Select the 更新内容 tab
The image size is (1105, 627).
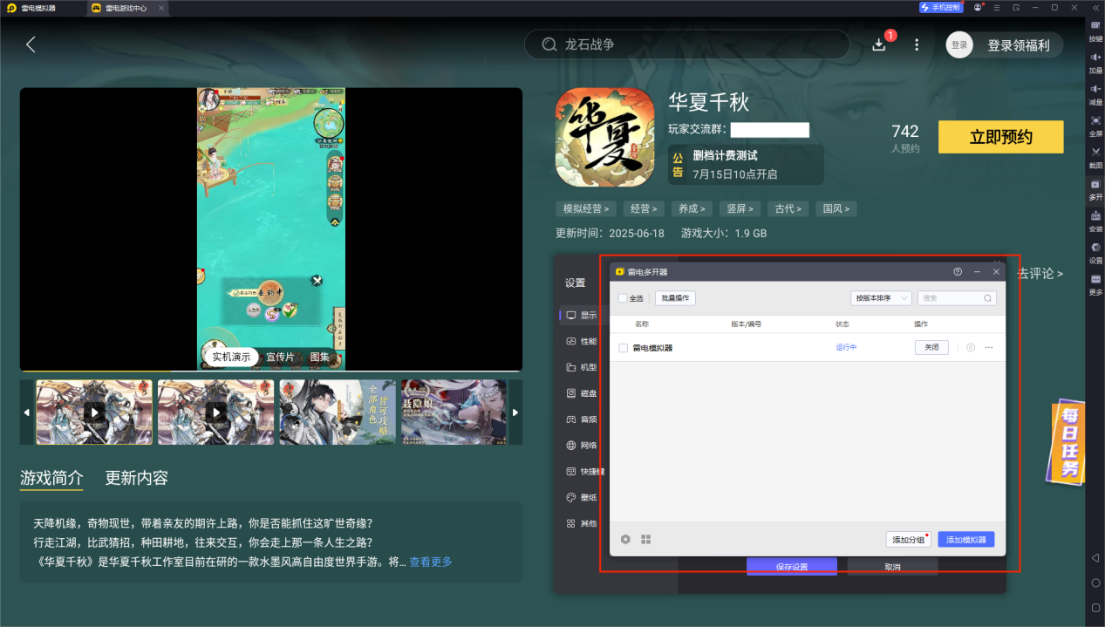point(137,478)
